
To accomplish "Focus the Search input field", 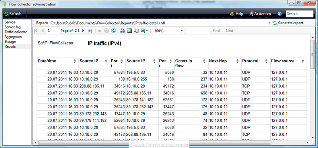I will click(x=300, y=14).
